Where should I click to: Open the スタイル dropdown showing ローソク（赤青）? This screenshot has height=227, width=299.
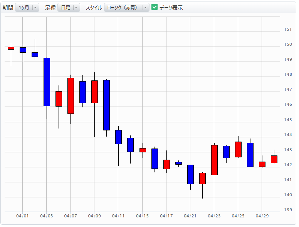[x=127, y=7]
